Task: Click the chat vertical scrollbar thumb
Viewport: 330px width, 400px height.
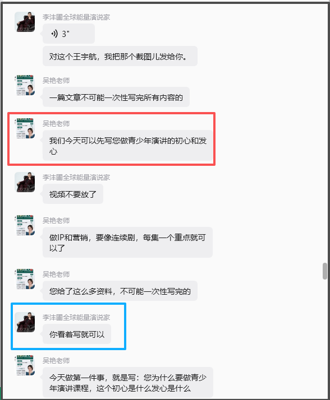Action: tap(325, 271)
